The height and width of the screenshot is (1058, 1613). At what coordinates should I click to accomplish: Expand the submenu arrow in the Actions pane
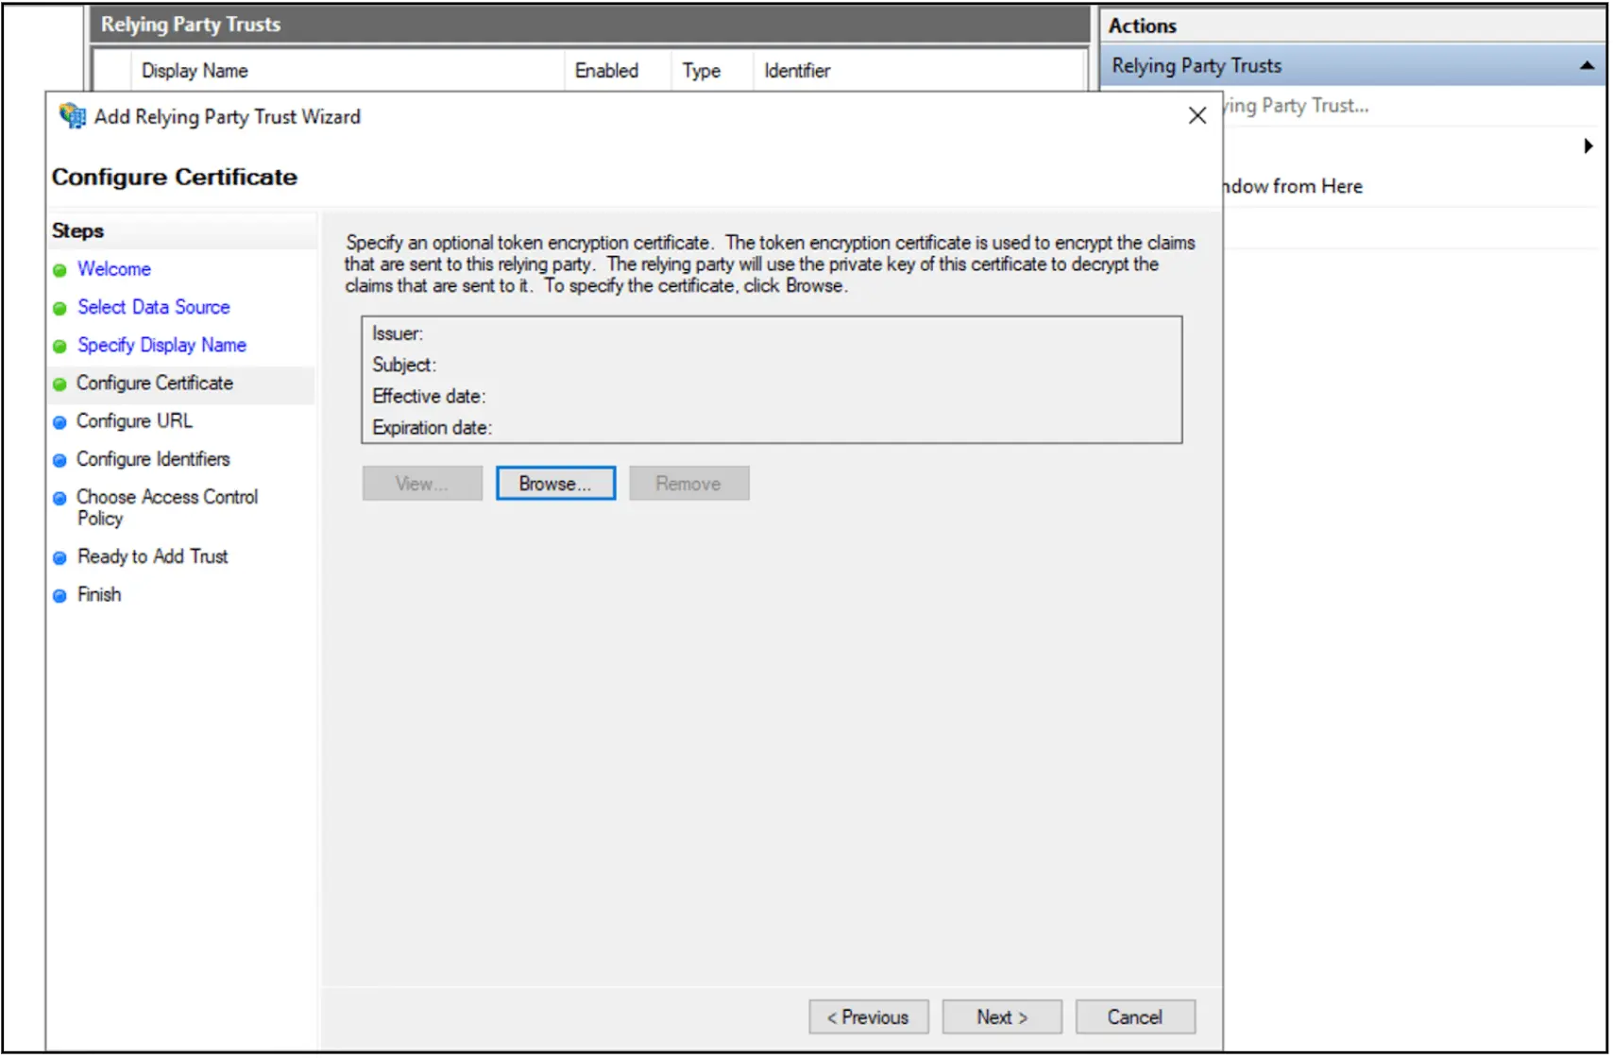pyautogui.click(x=1588, y=146)
